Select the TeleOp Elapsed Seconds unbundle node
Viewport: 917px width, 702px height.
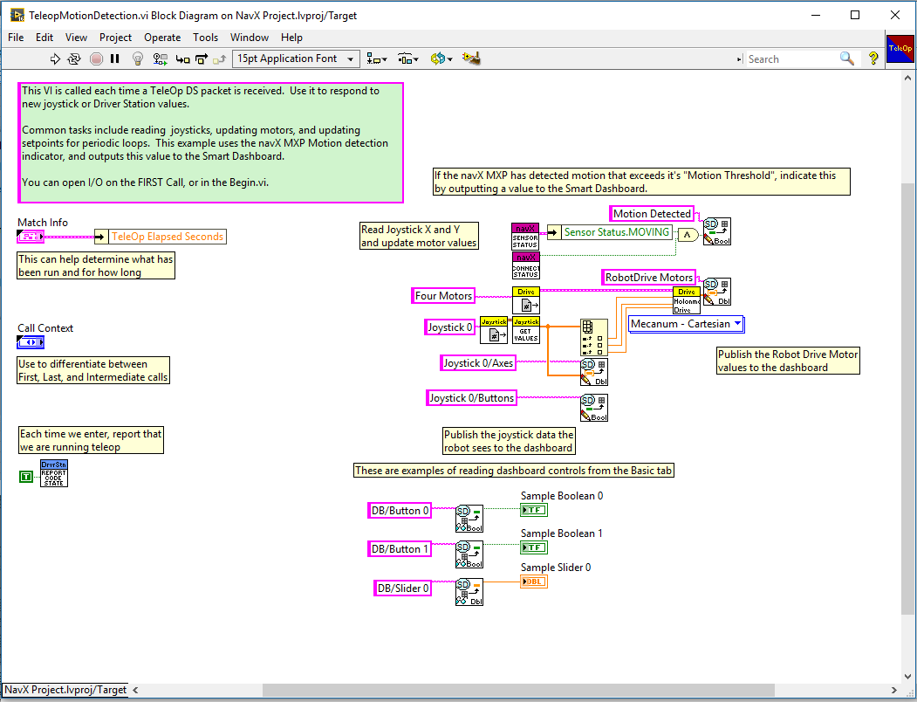161,237
